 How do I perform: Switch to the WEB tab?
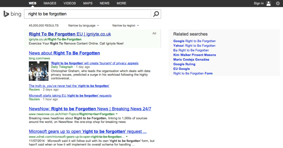pyautogui.click(x=33, y=3)
